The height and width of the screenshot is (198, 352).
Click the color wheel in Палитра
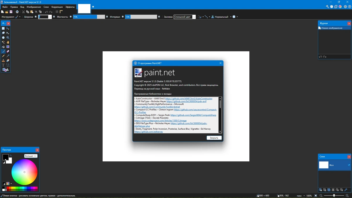pyautogui.click(x=24, y=172)
